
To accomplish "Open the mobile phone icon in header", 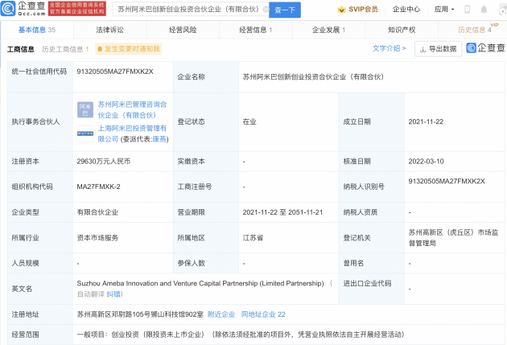I will [467, 10].
